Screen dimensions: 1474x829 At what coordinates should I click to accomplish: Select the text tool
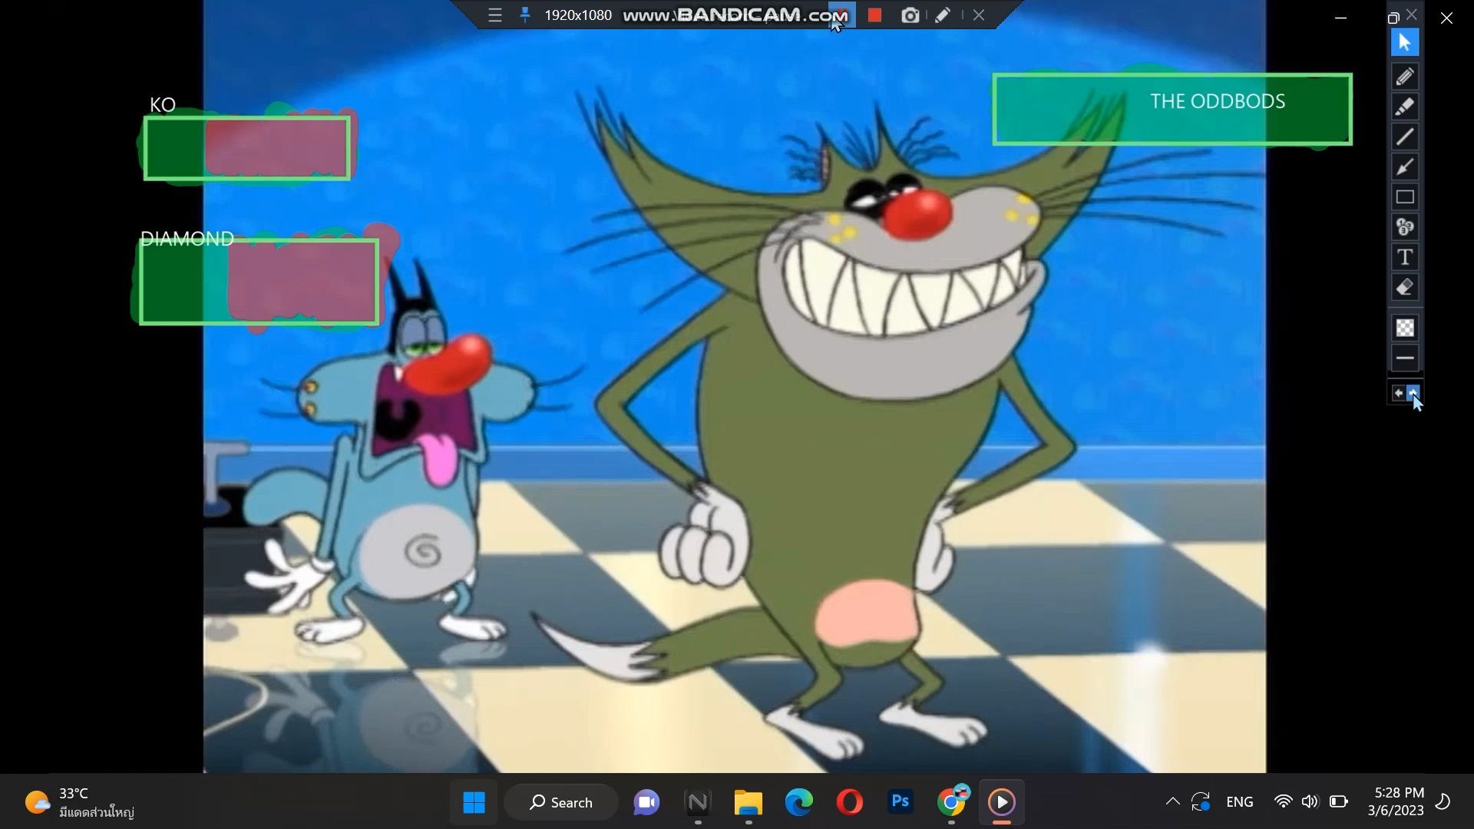pos(1405,257)
